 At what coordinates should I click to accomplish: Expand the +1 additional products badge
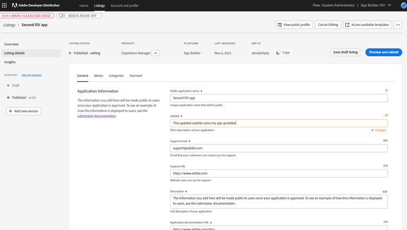[155, 53]
